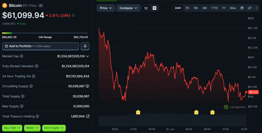Click the star icon in Add to Portfolio
262x133 pixels.
[x=6, y=46]
